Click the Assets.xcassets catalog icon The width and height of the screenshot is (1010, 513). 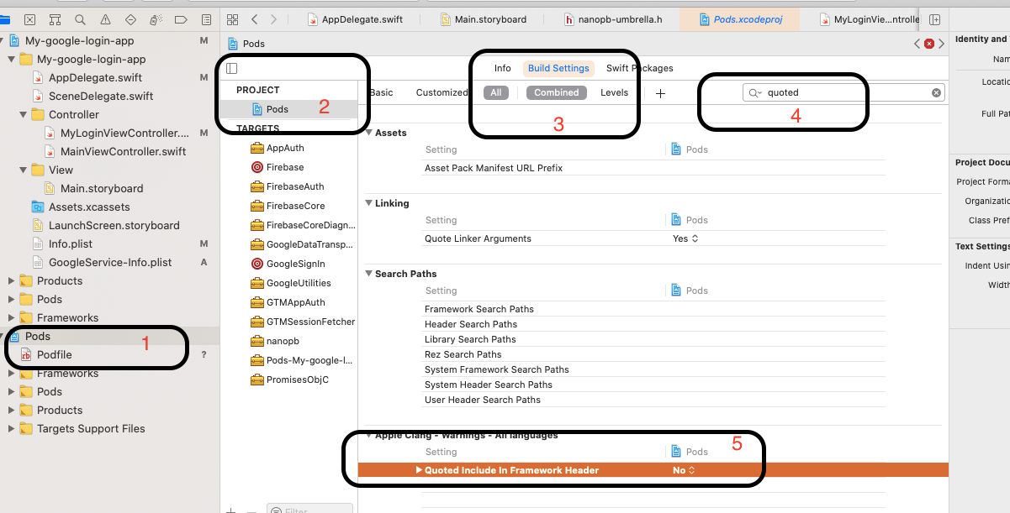(x=37, y=207)
